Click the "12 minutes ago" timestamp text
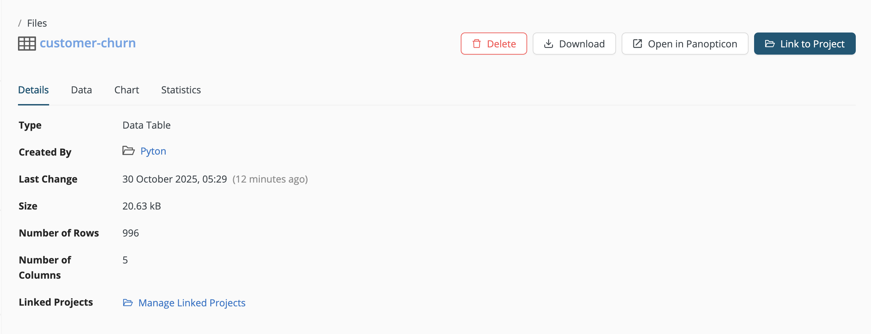Image resolution: width=871 pixels, height=334 pixels. [270, 179]
